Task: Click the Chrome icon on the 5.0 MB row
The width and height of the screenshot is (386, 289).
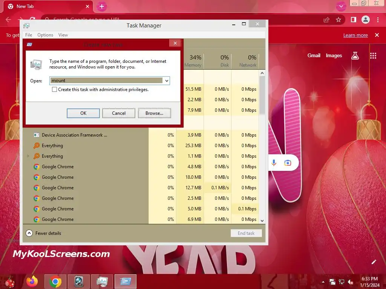Action: pos(37,209)
